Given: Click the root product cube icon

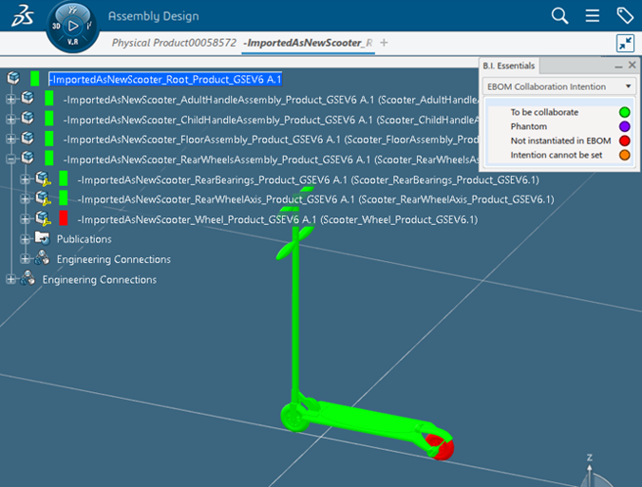Looking at the screenshot, I should pyautogui.click(x=14, y=79).
